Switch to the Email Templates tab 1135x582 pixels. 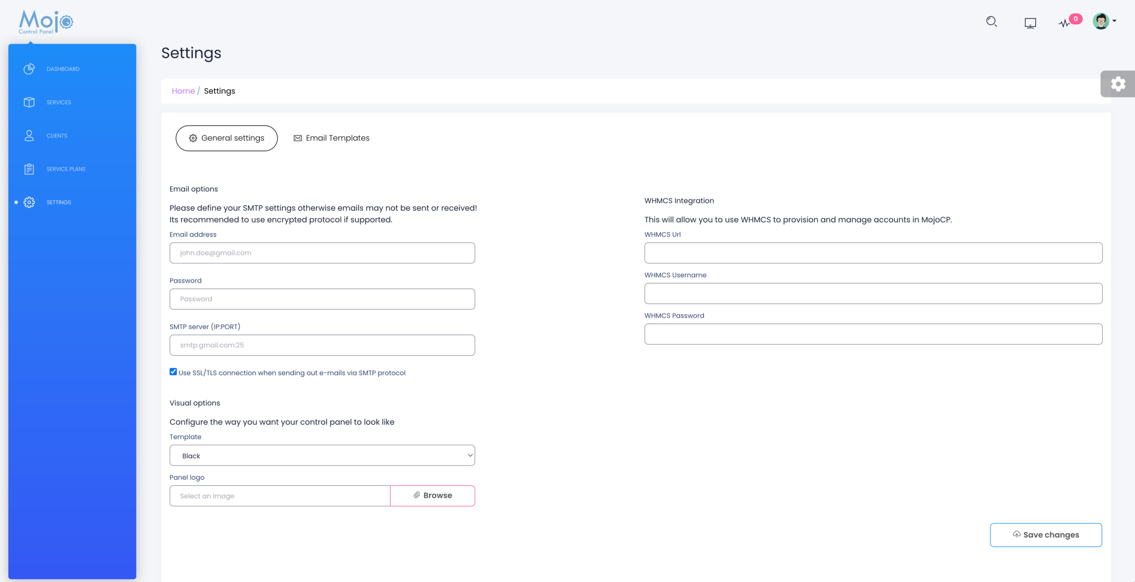[x=332, y=138]
